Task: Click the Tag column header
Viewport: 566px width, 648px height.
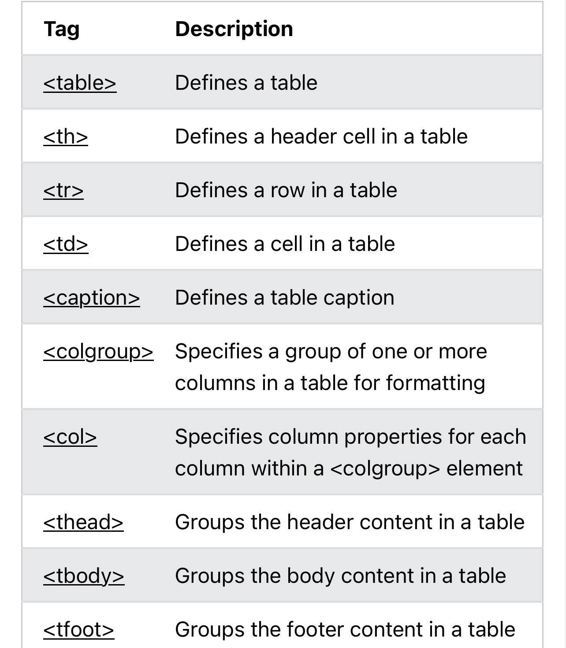Action: (x=62, y=29)
